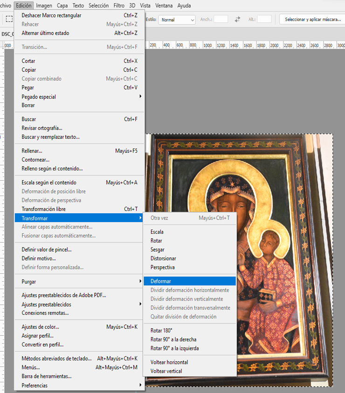This screenshot has height=393, width=345.
Task: Expand the Purgar submenu
Action: coord(80,281)
